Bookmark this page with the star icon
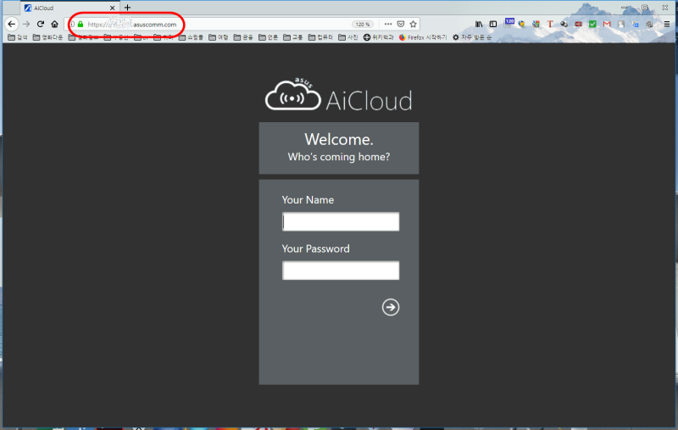Image resolution: width=678 pixels, height=430 pixels. click(414, 25)
